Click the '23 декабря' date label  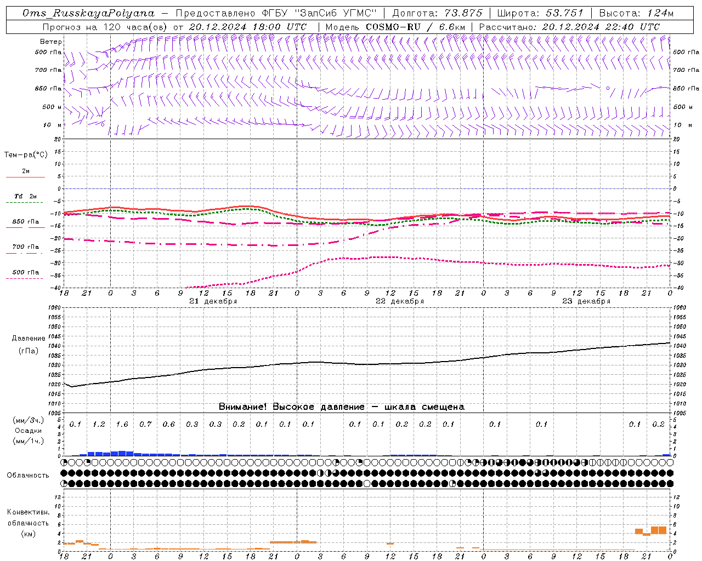coord(586,301)
